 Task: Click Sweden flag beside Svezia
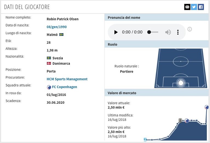coord(49,58)
